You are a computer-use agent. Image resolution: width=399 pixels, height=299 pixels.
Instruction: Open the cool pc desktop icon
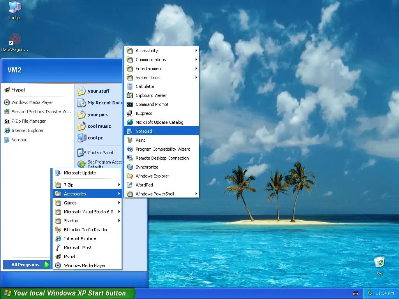click(x=15, y=11)
